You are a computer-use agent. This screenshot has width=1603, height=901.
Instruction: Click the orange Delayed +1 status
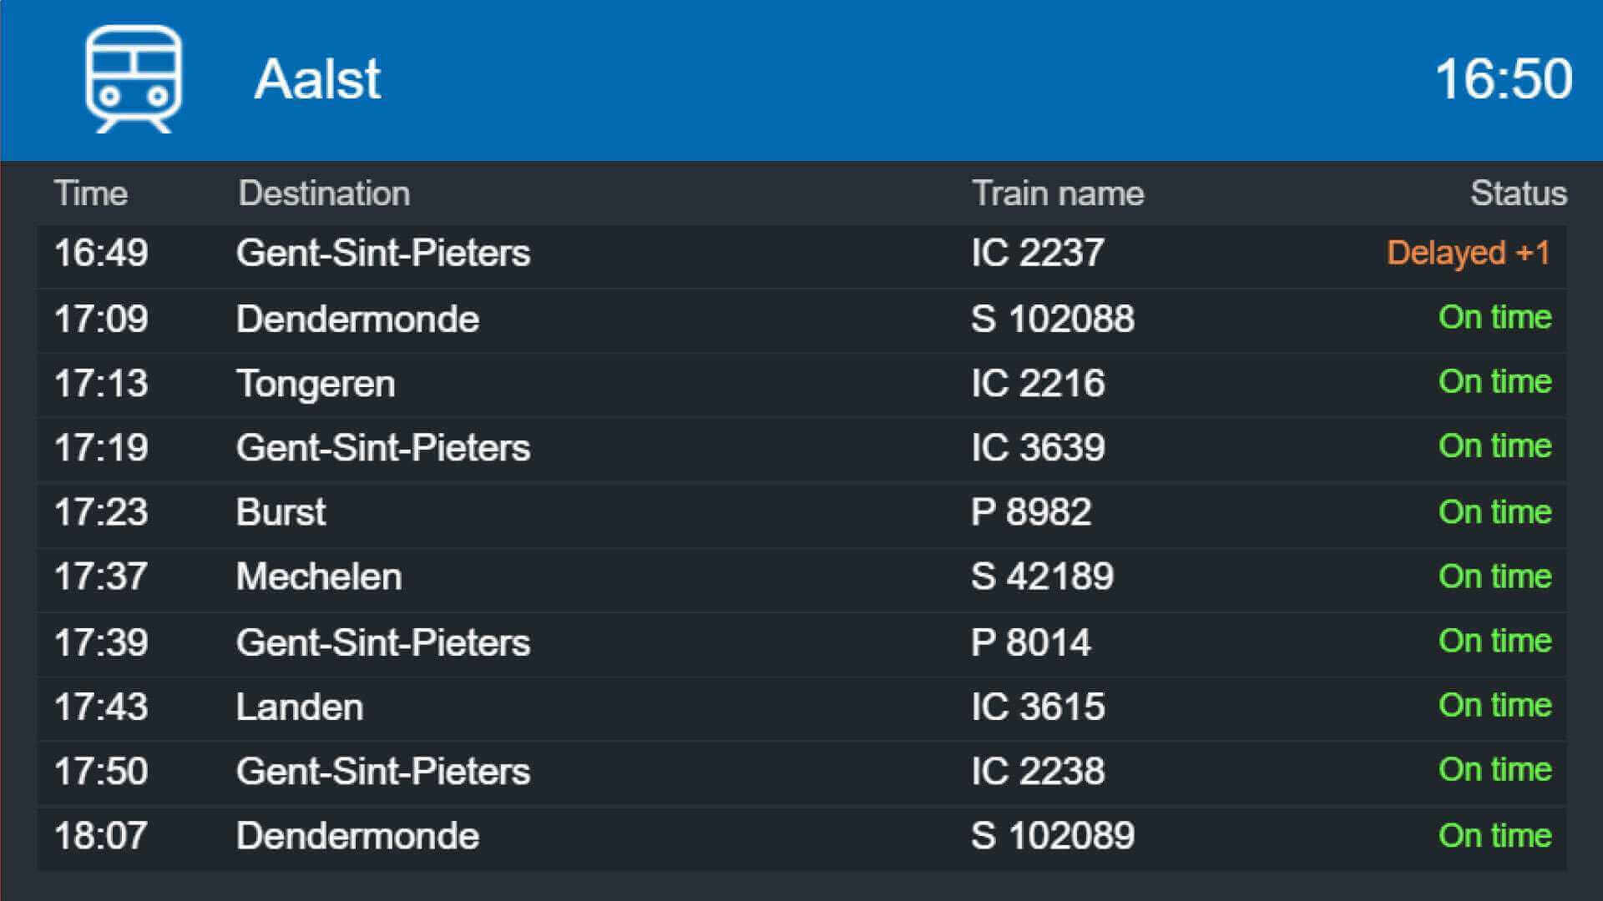tap(1469, 253)
